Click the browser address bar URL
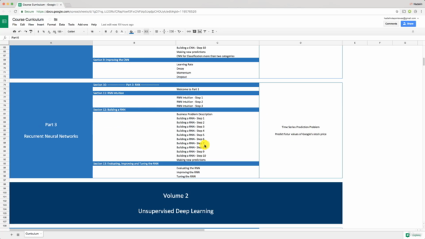This screenshot has width=425, height=239. click(x=116, y=12)
